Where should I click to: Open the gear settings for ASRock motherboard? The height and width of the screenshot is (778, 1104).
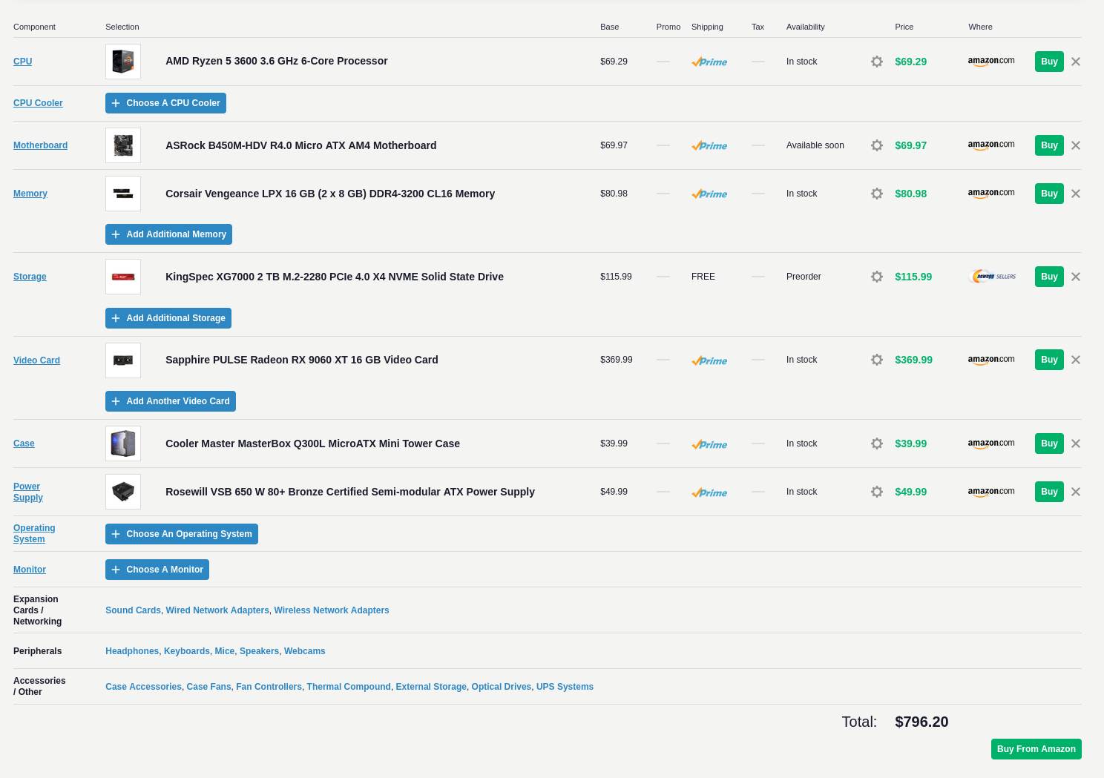(877, 145)
